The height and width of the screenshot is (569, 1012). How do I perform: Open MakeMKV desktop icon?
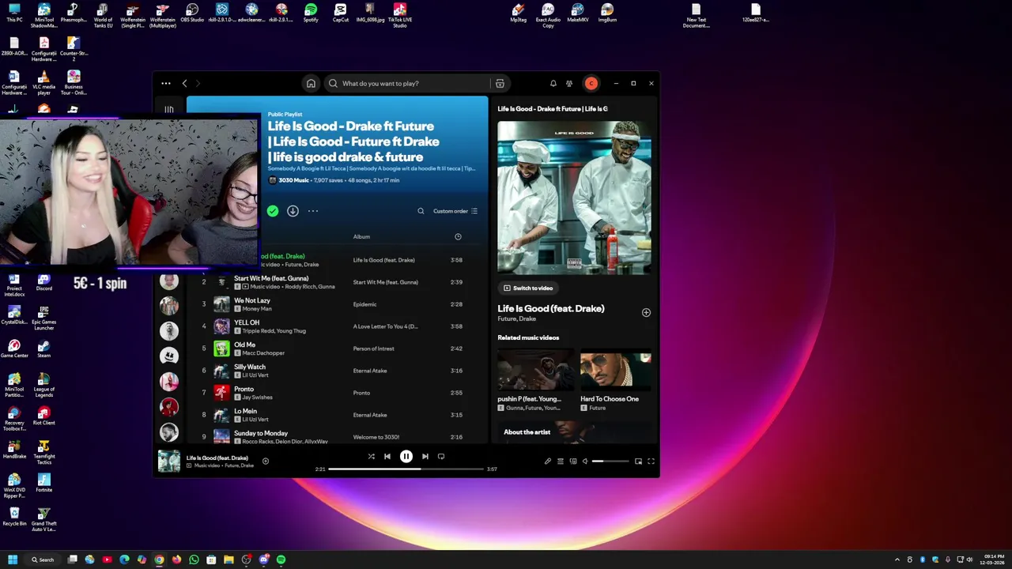[x=578, y=13]
